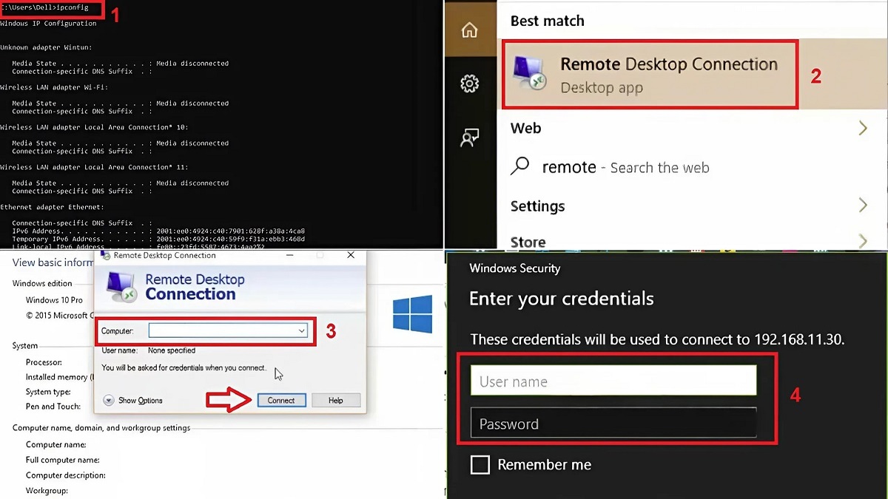Click 'Computer name, domain, and workgroup settings' heading
Screen dimensions: 888x499
click(x=101, y=428)
